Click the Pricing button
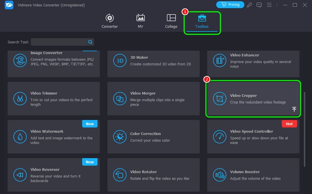This screenshot has width=312, height=194. click(230, 5)
